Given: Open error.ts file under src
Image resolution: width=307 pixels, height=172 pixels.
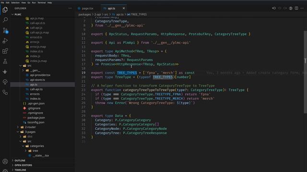Looking at the screenshot, I should (35, 94).
